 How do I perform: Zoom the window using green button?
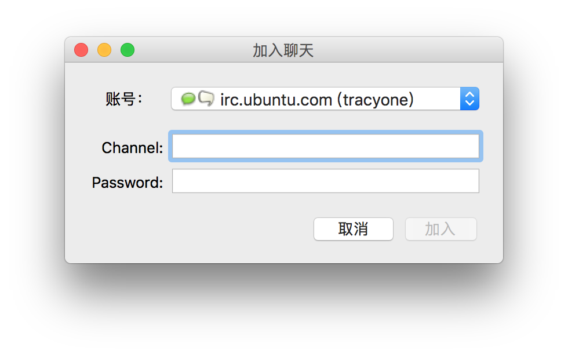128,50
